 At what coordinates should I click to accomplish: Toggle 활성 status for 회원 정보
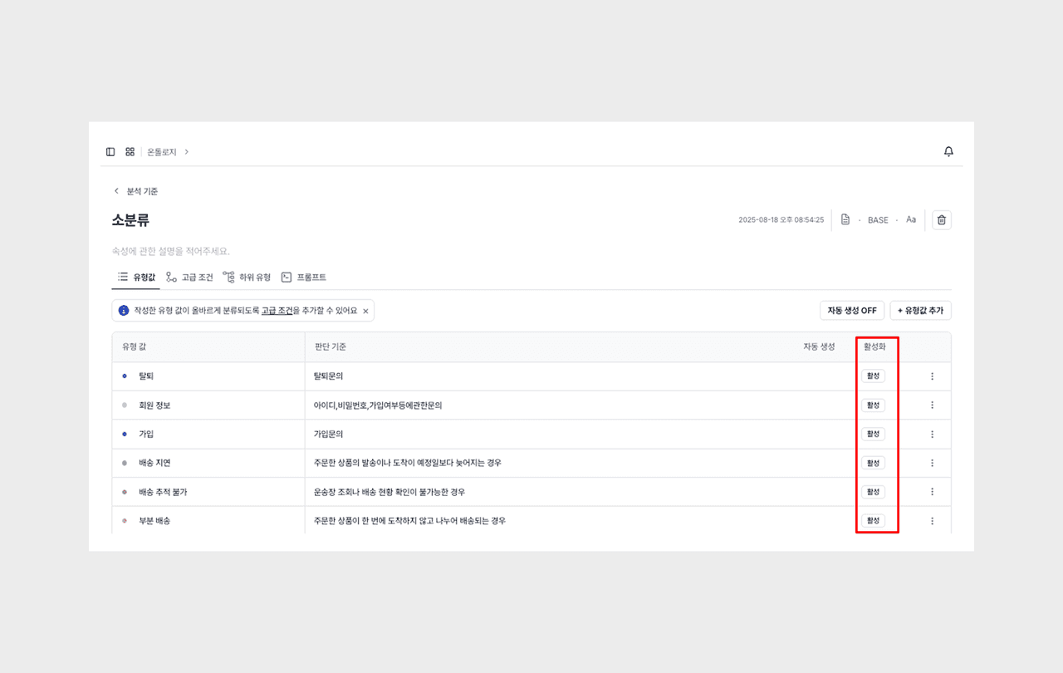tap(873, 405)
